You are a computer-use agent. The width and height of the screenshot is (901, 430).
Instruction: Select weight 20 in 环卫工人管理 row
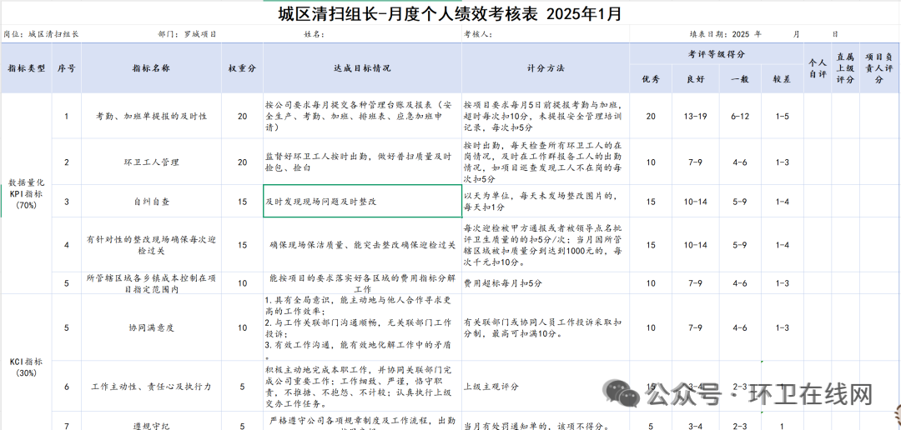point(243,162)
